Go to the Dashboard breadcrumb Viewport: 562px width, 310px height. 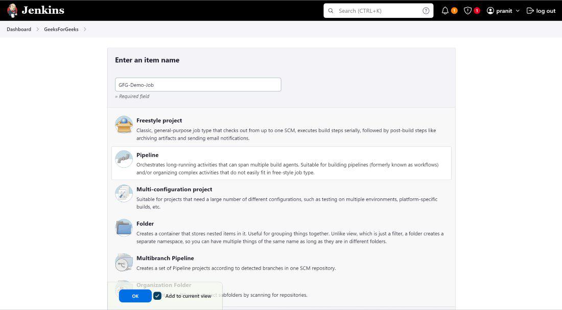19,30
